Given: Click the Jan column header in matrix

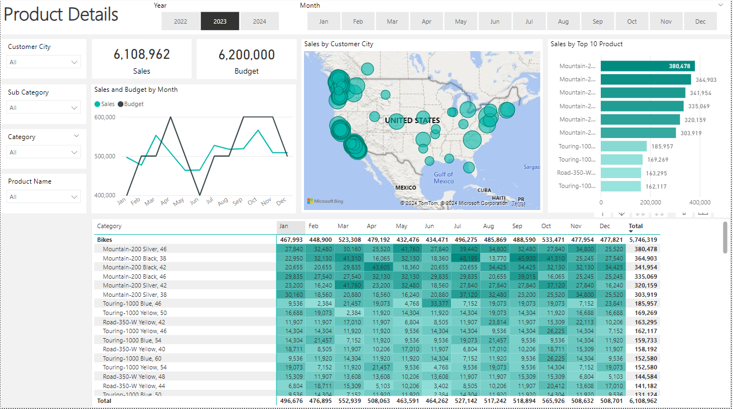Looking at the screenshot, I should [x=290, y=226].
